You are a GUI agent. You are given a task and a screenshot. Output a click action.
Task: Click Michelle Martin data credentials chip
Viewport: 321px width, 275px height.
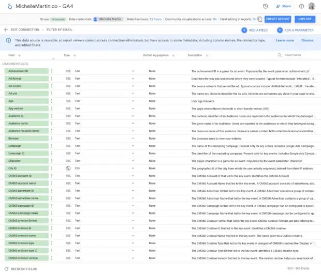pyautogui.click(x=108, y=19)
